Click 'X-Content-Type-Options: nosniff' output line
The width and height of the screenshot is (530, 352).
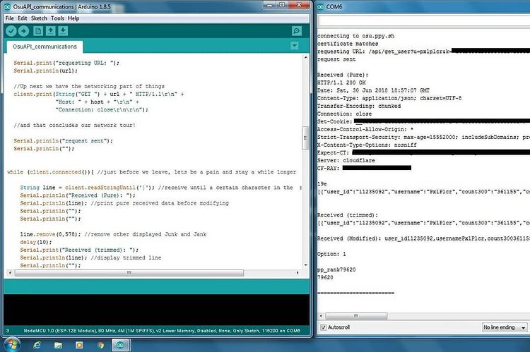[x=367, y=145]
